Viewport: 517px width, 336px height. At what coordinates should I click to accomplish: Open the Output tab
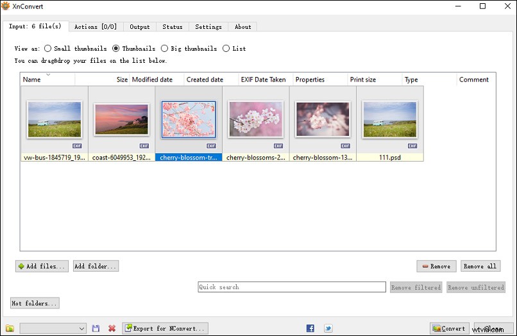139,27
